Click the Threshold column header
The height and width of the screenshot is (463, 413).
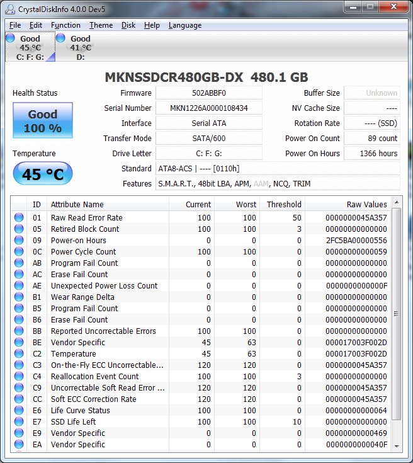point(282,204)
